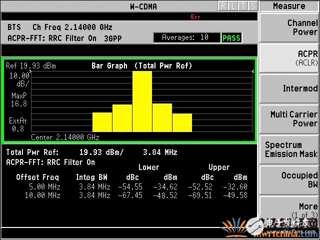Click the R status indicator box
This screenshot has width=320, height=240.
(222, 6)
